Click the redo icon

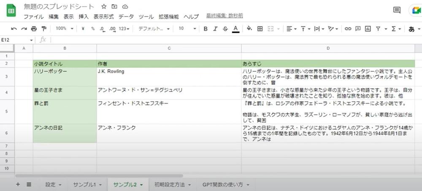24,29
